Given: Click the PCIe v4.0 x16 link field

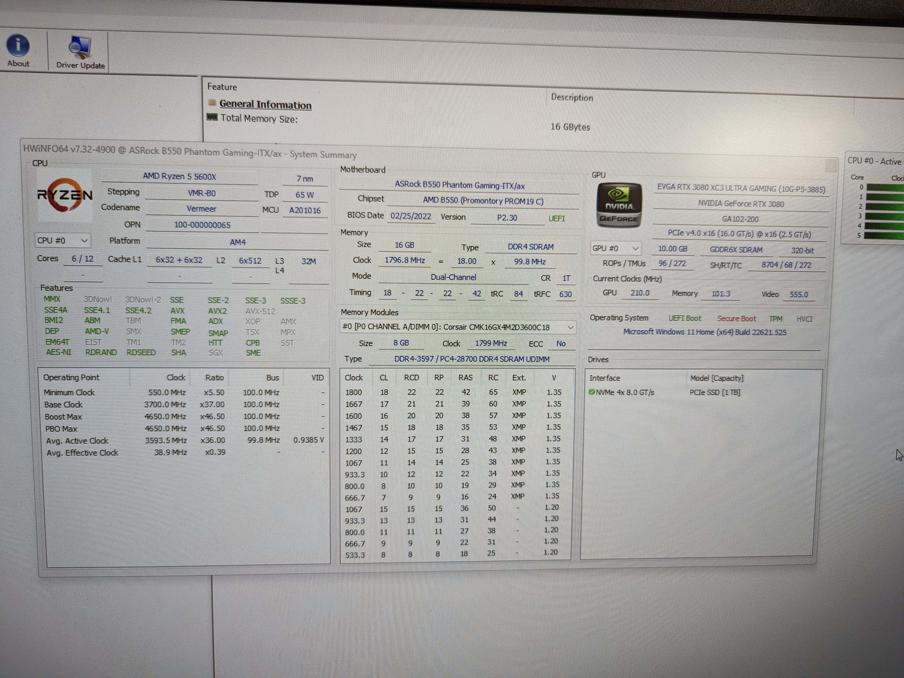Looking at the screenshot, I should click(739, 234).
